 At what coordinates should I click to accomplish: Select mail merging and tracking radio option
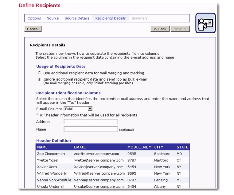click(x=39, y=73)
